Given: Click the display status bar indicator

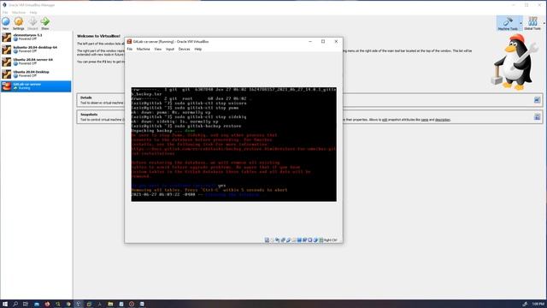Looking at the screenshot, I should coord(299,240).
